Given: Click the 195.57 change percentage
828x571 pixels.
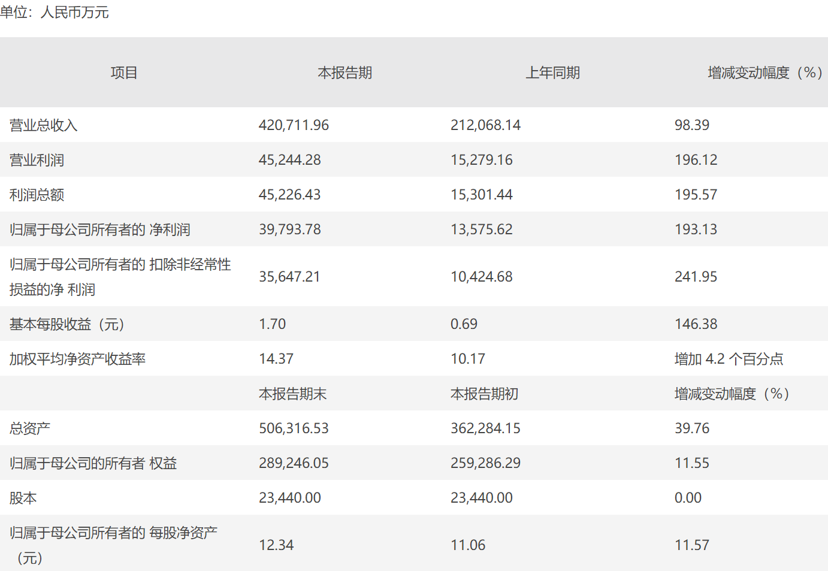Looking at the screenshot, I should 696,195.
